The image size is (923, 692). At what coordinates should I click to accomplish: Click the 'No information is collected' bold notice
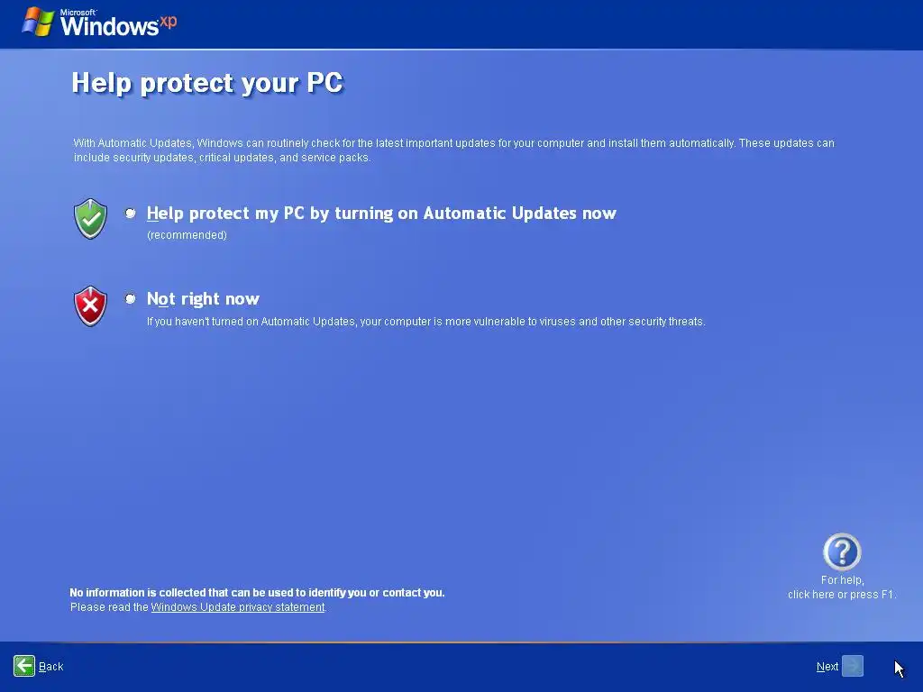(x=257, y=593)
